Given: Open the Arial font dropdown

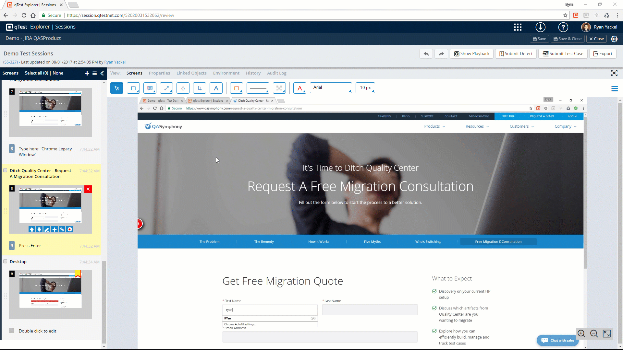Looking at the screenshot, I should click(331, 88).
